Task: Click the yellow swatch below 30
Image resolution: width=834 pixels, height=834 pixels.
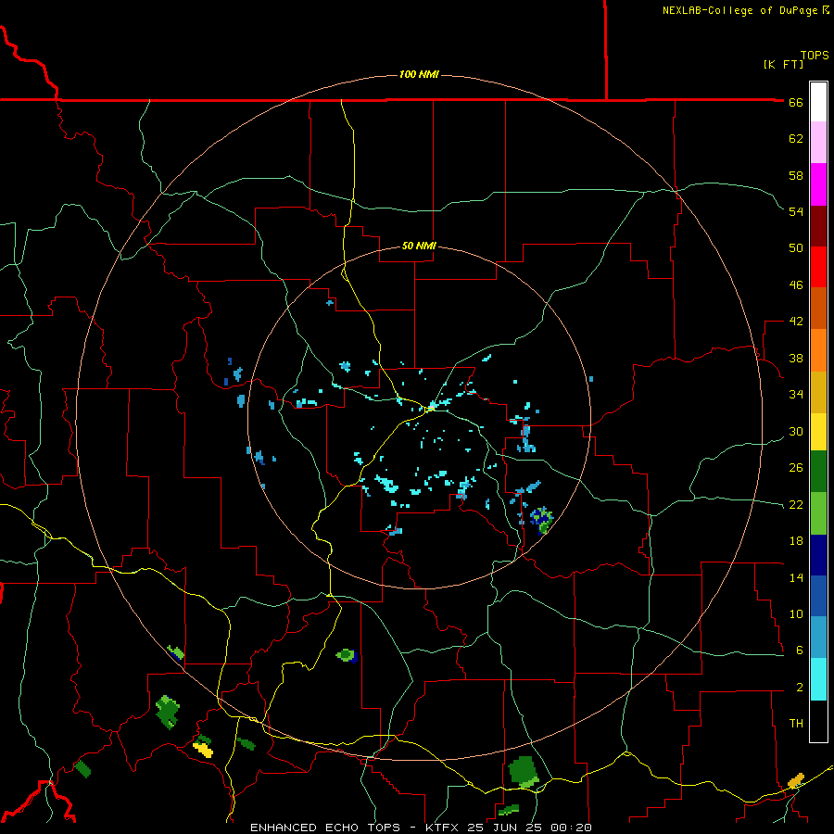Action: 818,432
